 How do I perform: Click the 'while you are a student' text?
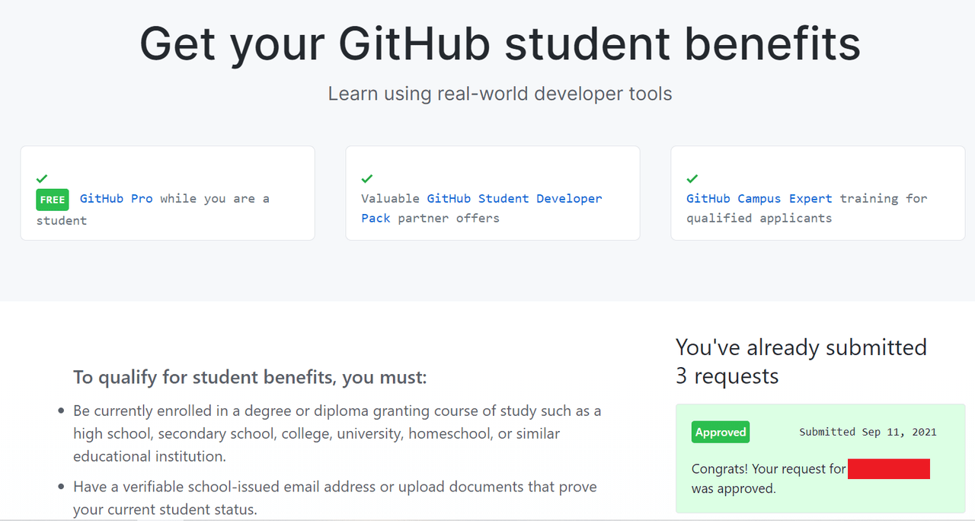point(153,209)
